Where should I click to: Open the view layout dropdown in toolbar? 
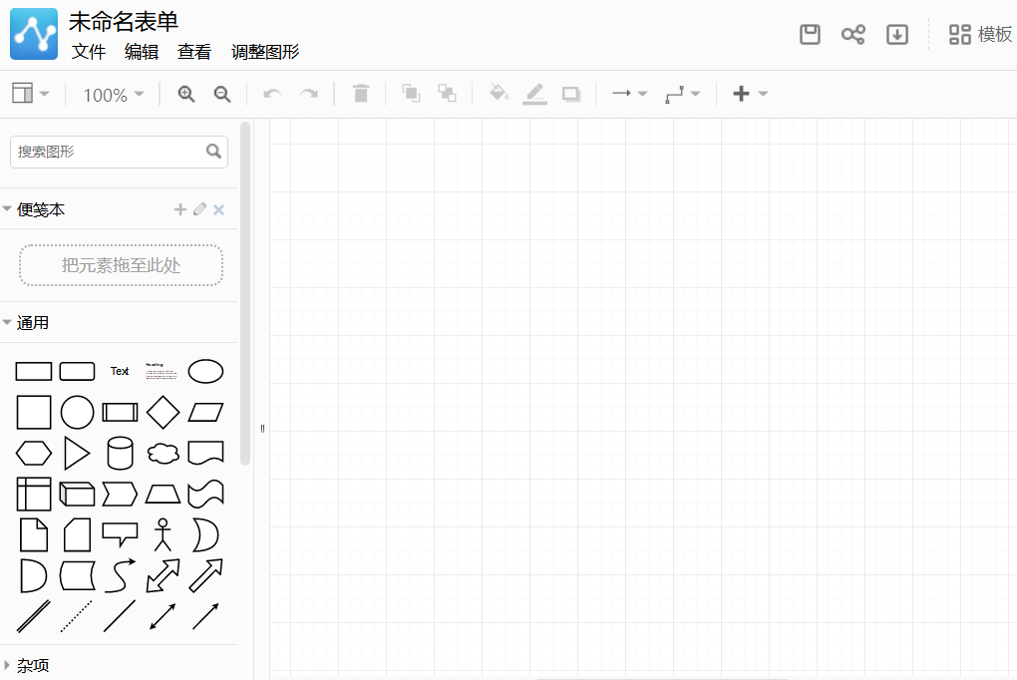point(31,94)
